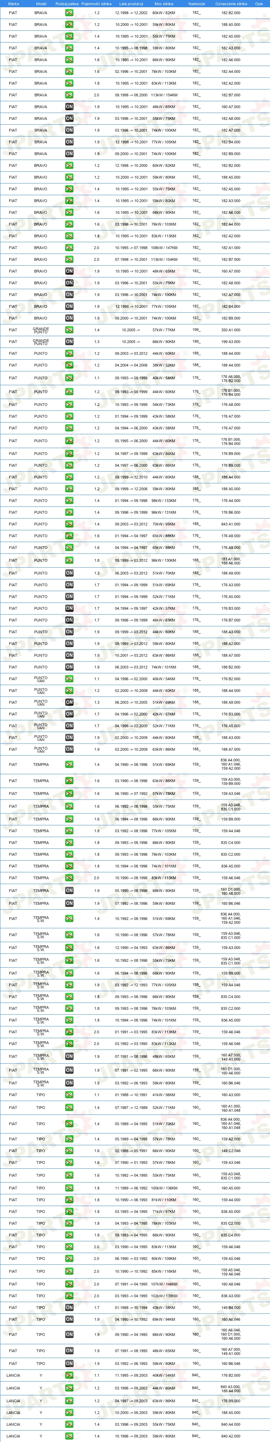Click the petrol icon in Tipo 160 A5.000 row

click(x=69, y=1188)
